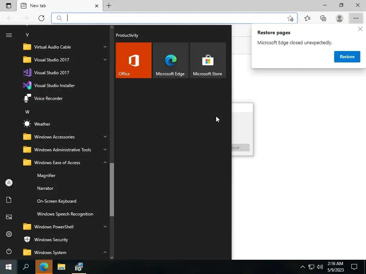Refresh the Edge page
The width and height of the screenshot is (366, 274).
click(41, 18)
